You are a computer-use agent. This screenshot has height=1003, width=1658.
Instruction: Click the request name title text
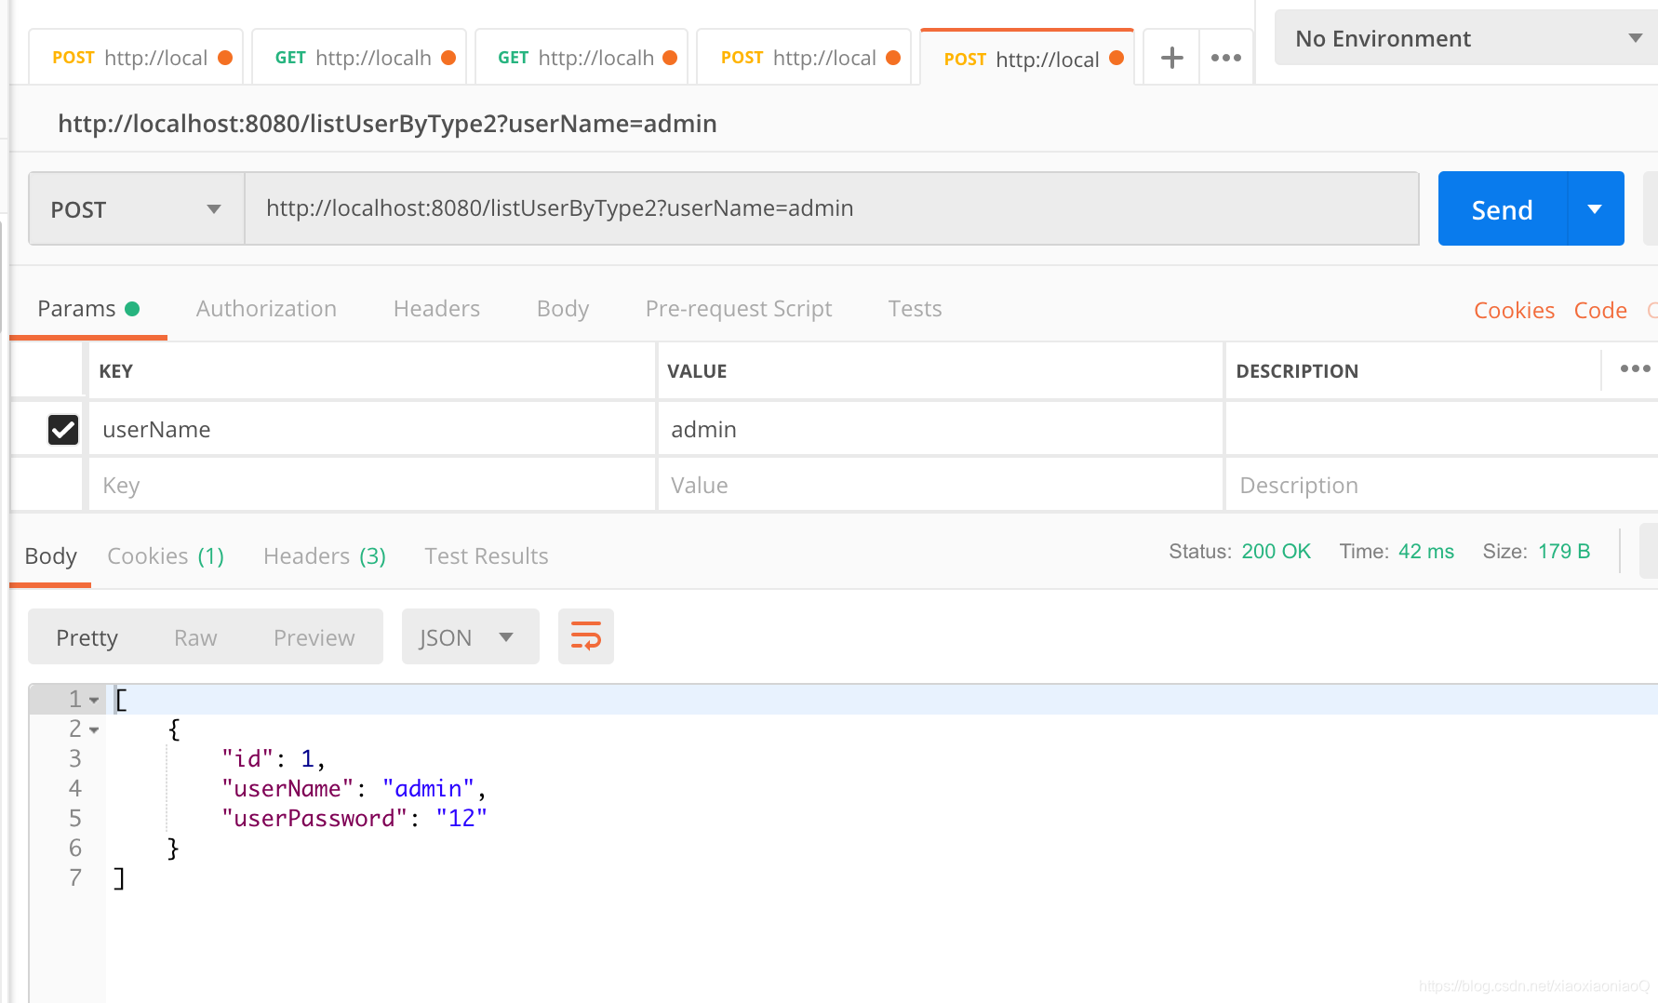click(x=387, y=124)
